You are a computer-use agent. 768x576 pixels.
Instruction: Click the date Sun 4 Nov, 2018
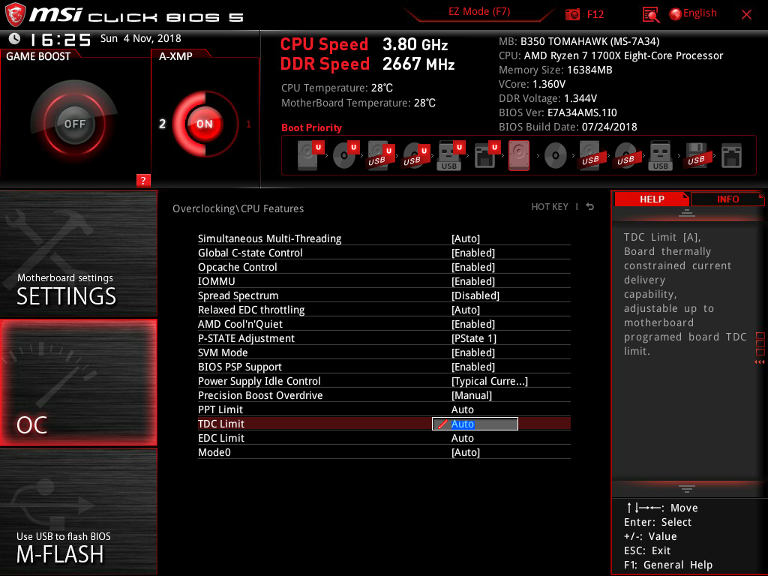coord(140,38)
